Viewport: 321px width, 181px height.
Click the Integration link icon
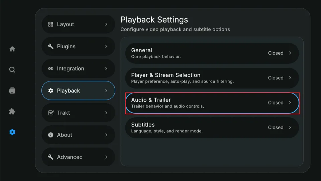click(x=51, y=69)
